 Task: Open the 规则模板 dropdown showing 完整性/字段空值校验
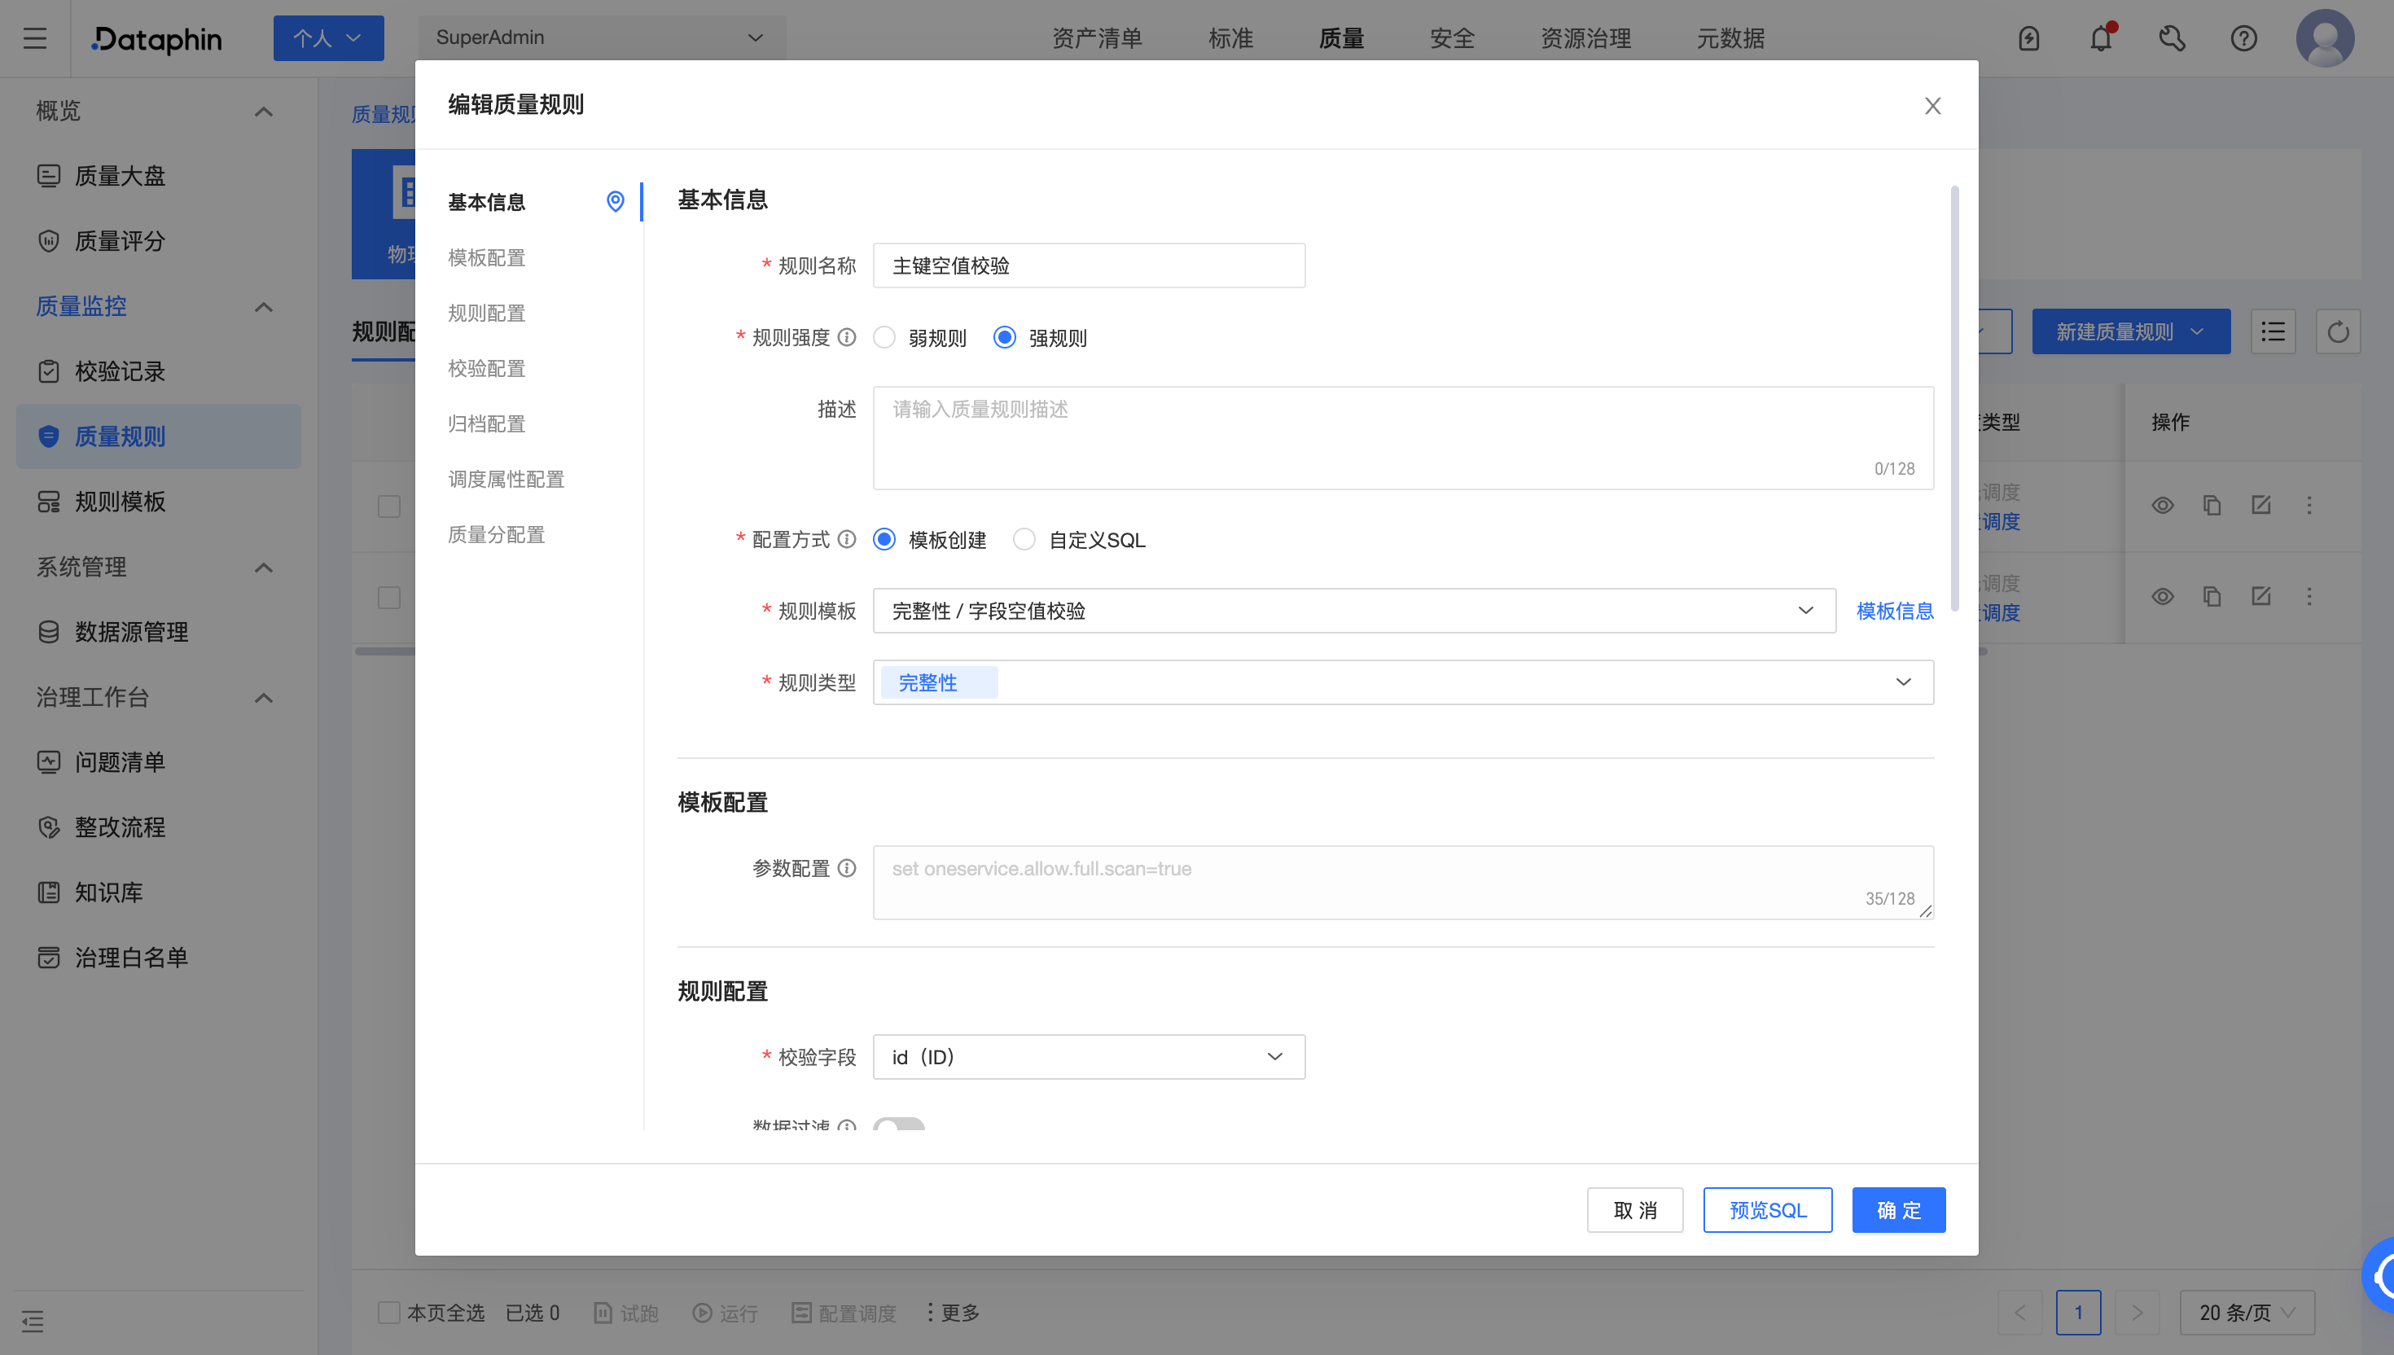pyautogui.click(x=1354, y=611)
